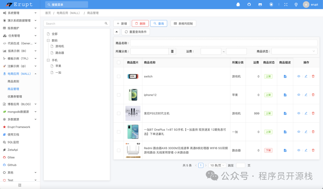
Task: Open the 10 条/页 page size dropdown
Action: (217, 165)
